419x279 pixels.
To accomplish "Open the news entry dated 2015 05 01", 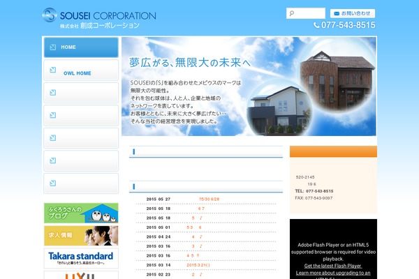I will point(194,227).
